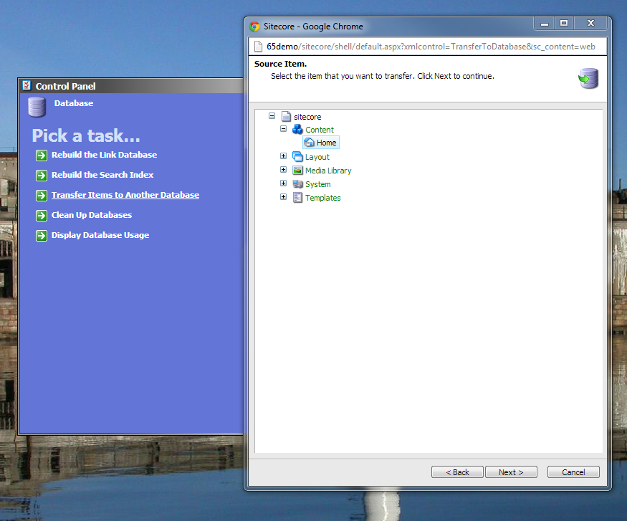Collapse the sitecore root node
The width and height of the screenshot is (627, 521).
tap(272, 115)
